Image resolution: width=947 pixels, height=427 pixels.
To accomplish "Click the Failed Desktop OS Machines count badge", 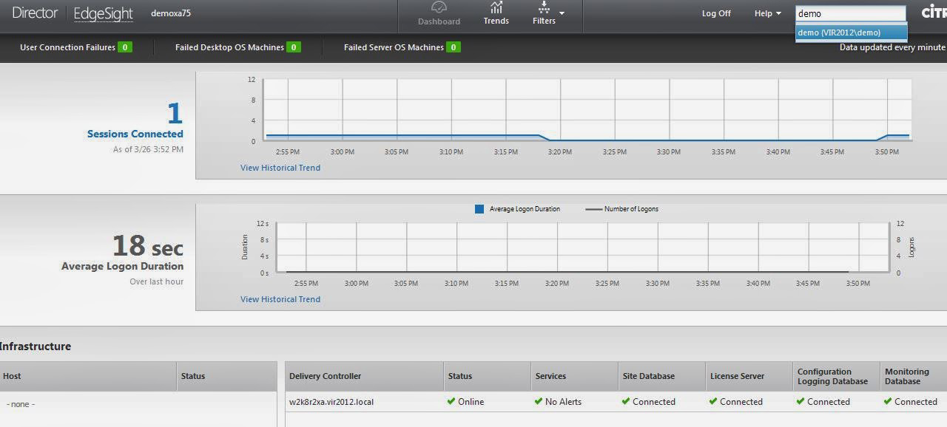I will (294, 47).
